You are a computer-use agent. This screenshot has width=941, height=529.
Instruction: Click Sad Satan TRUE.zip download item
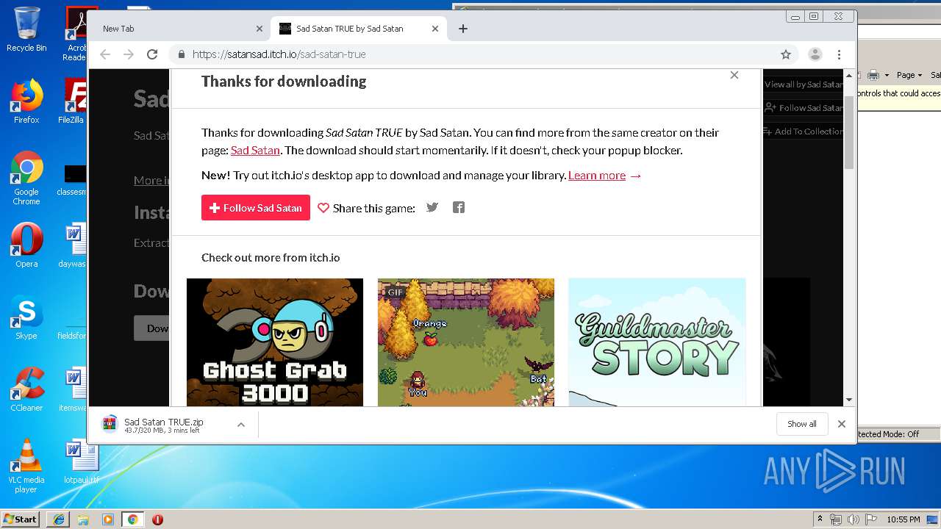point(164,425)
